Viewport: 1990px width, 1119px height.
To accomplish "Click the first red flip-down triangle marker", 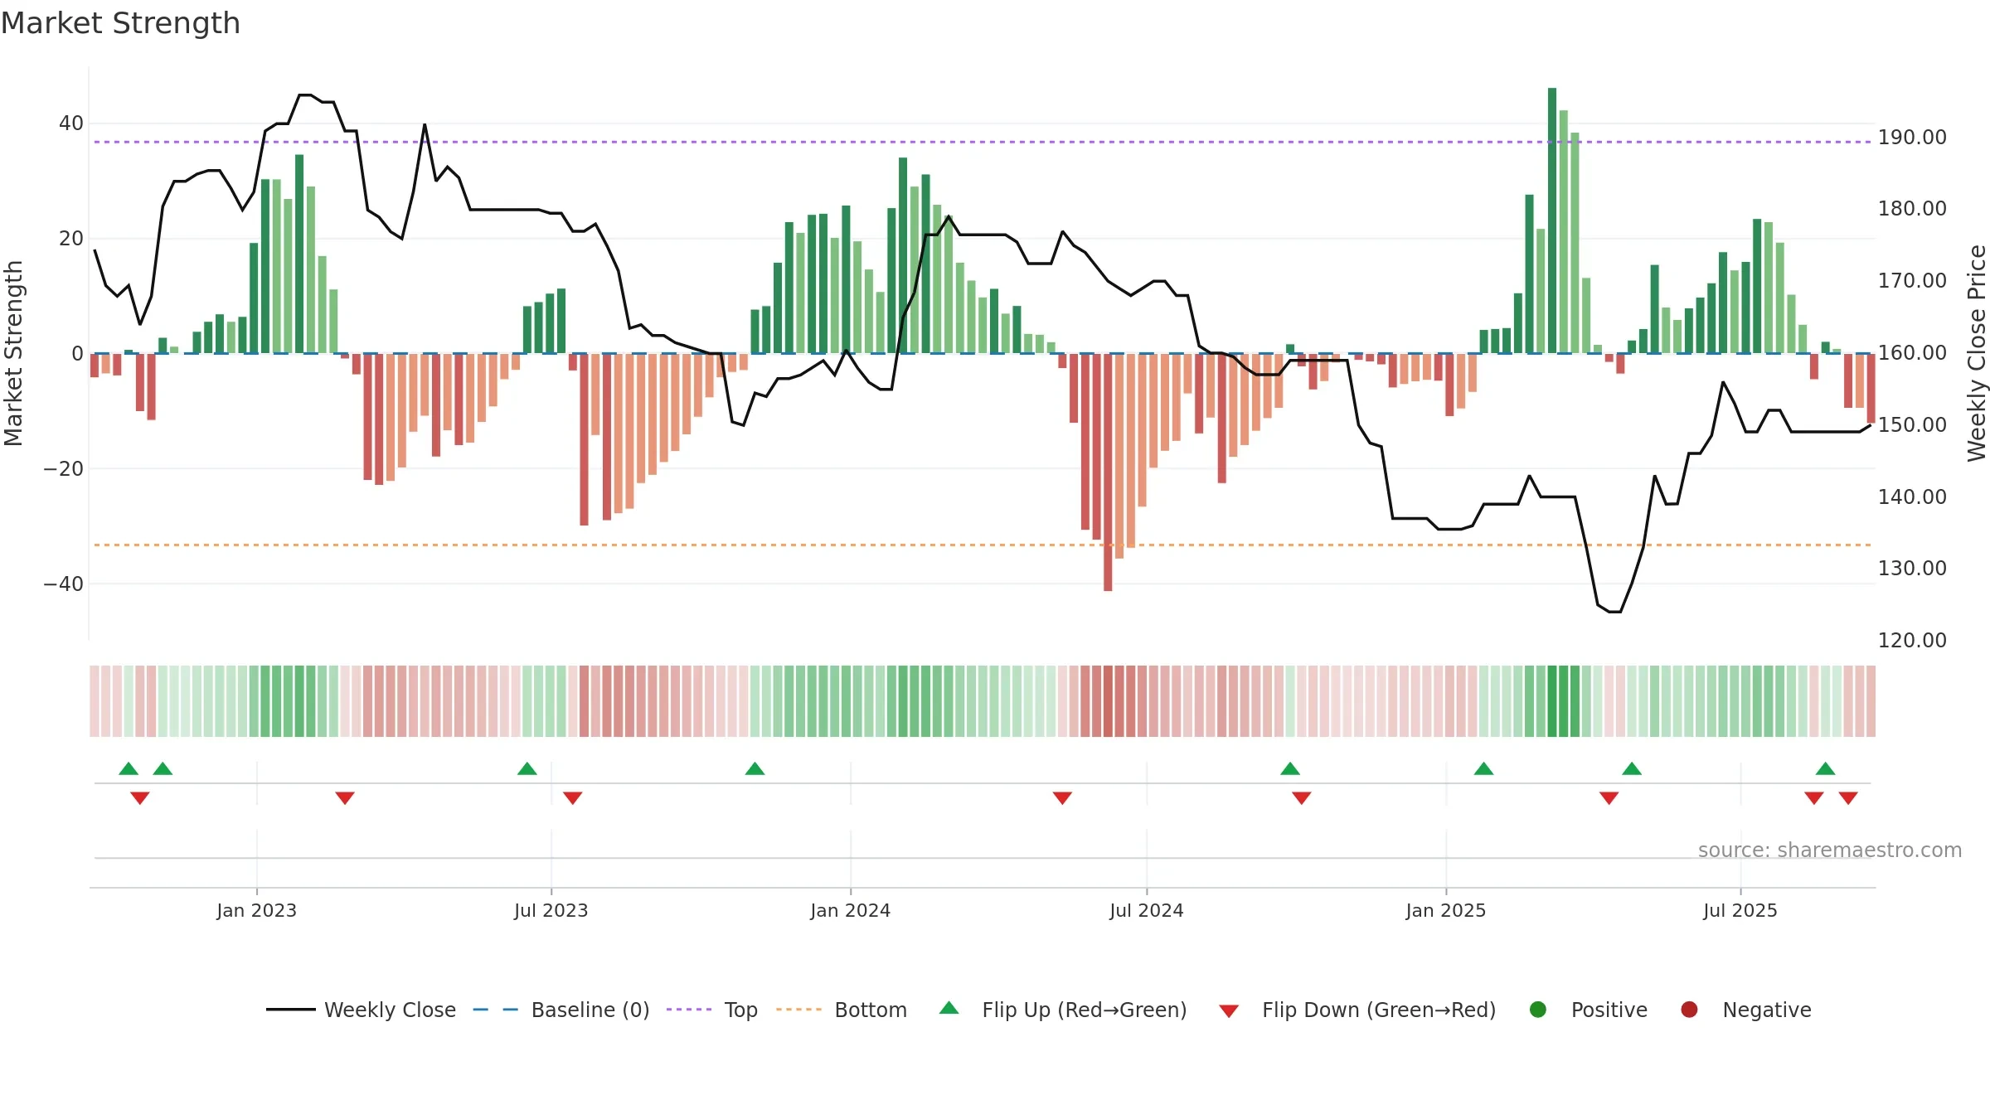I will pos(140,798).
